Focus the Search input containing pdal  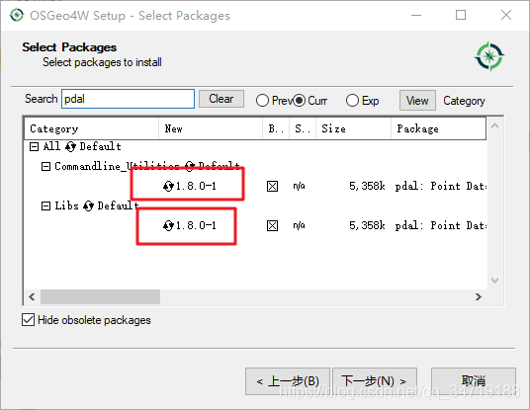(x=128, y=99)
